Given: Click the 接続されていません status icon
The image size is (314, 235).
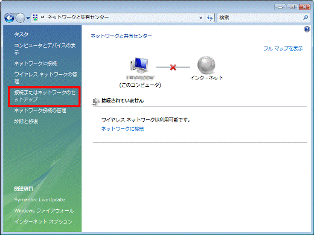Looking at the screenshot, I should [x=95, y=101].
